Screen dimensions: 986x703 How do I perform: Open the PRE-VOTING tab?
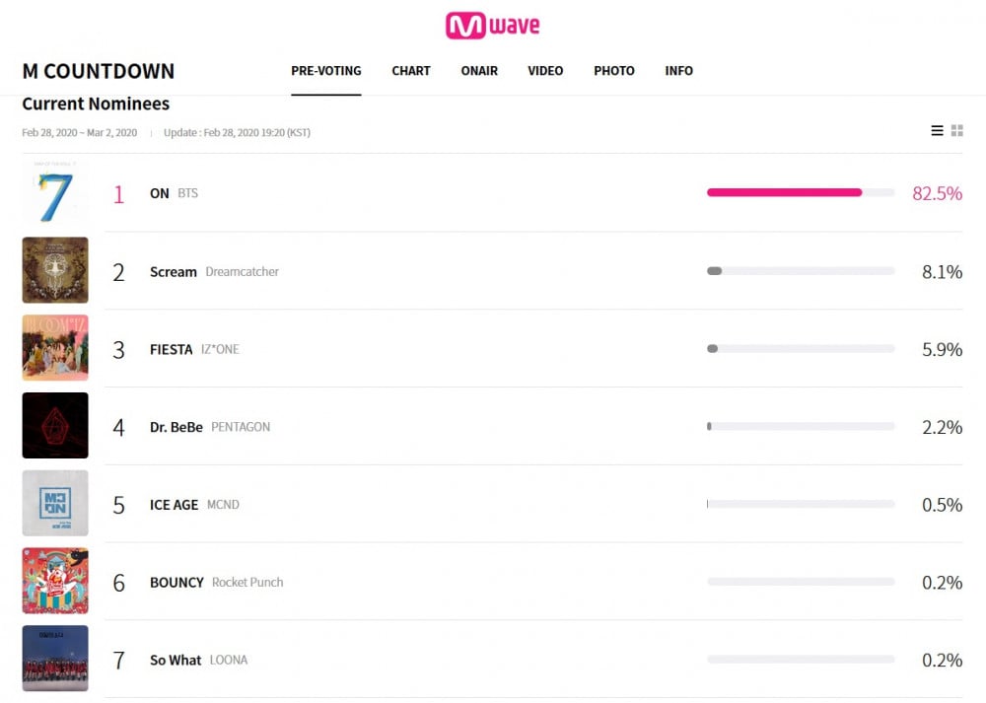[325, 71]
